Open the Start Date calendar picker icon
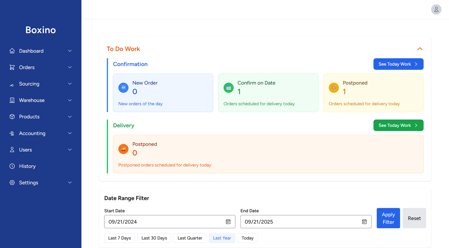Screen dimensions: 449x248 point(228,222)
